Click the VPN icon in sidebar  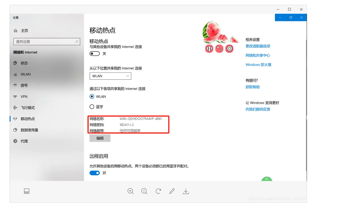15,97
